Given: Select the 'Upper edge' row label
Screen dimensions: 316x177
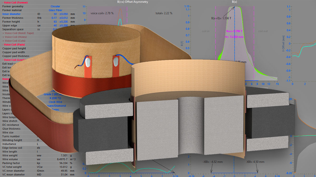Looking at the screenshot, I should (9, 26).
